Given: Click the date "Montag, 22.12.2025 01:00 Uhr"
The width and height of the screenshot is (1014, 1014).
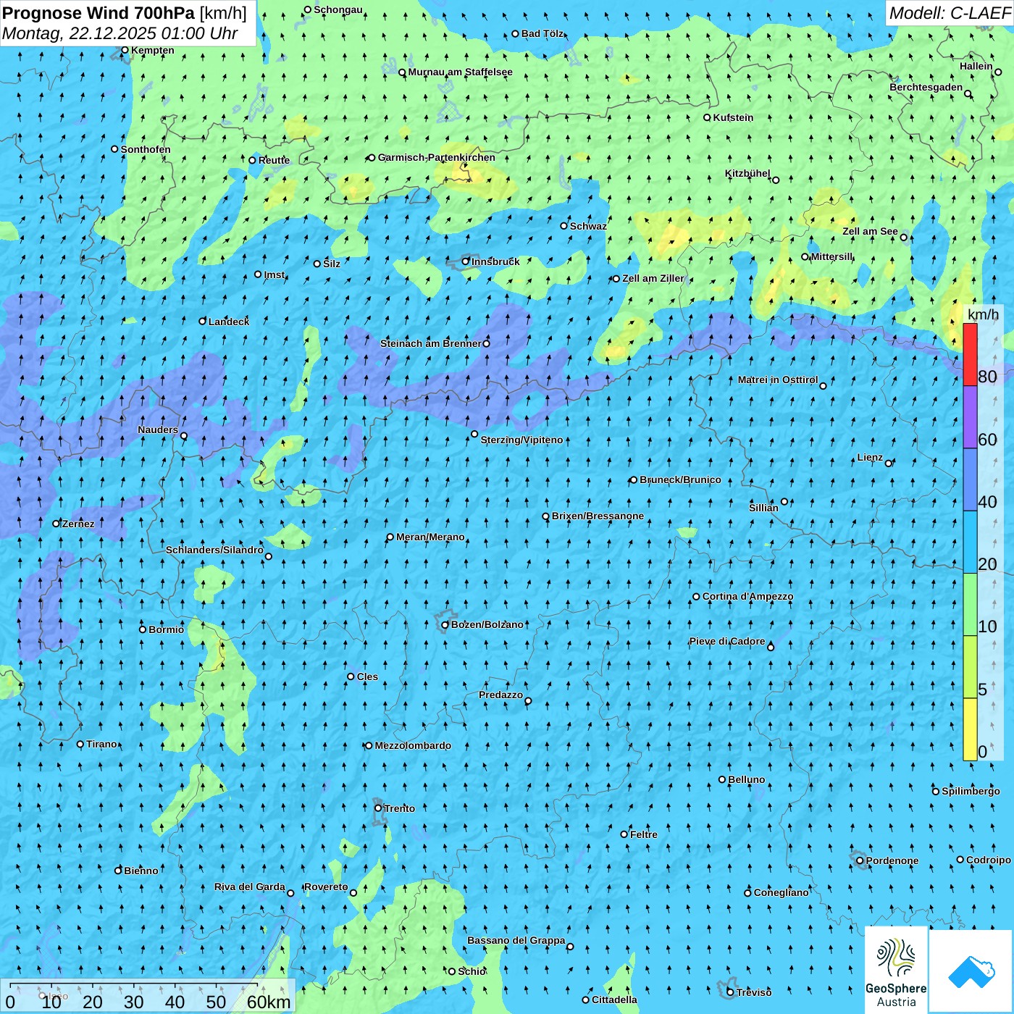Looking at the screenshot, I should coord(120,33).
